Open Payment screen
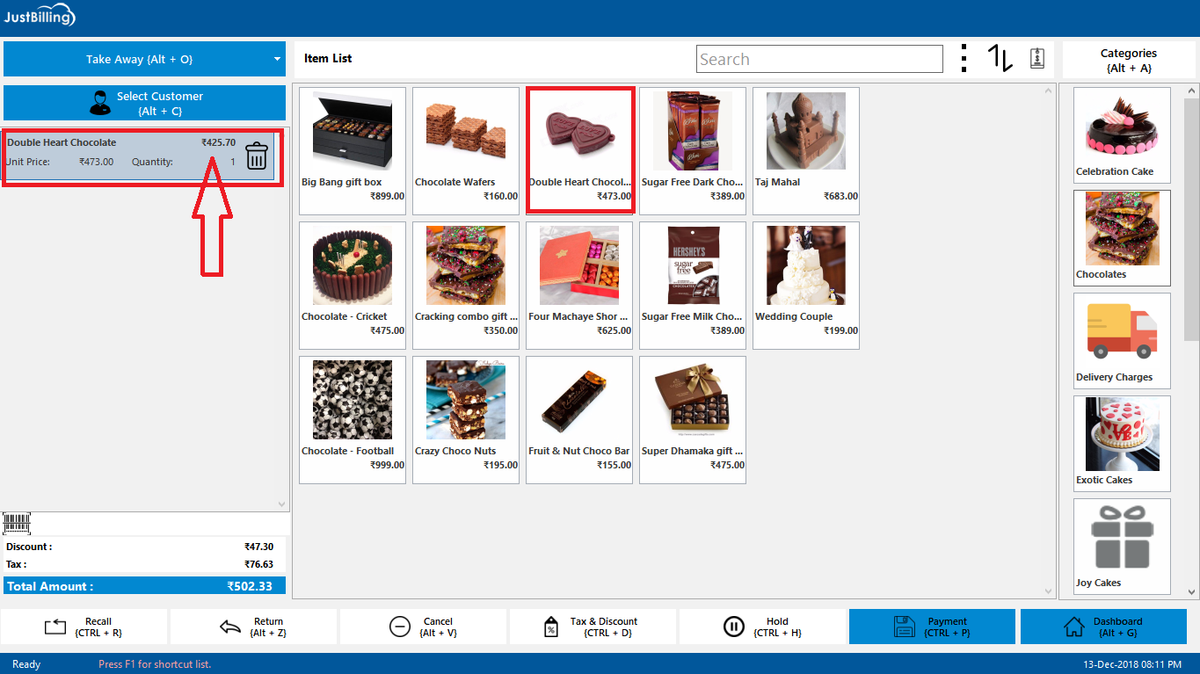 (932, 627)
